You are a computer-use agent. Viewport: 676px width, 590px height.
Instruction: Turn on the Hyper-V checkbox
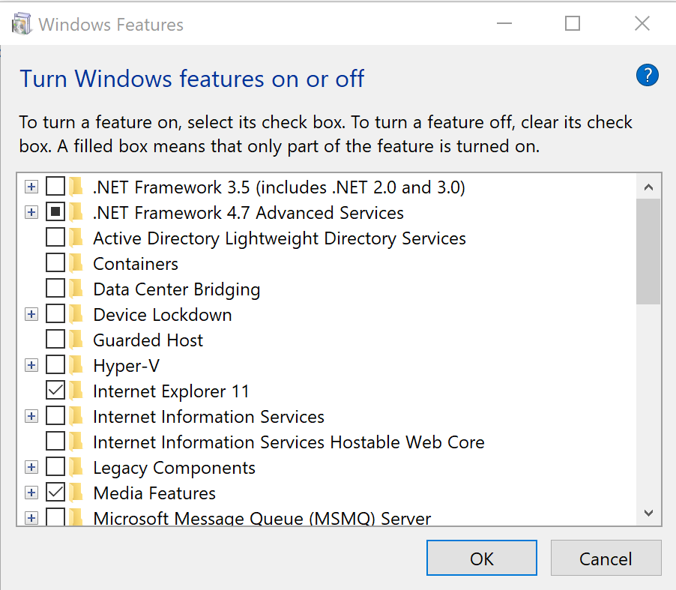[55, 364]
